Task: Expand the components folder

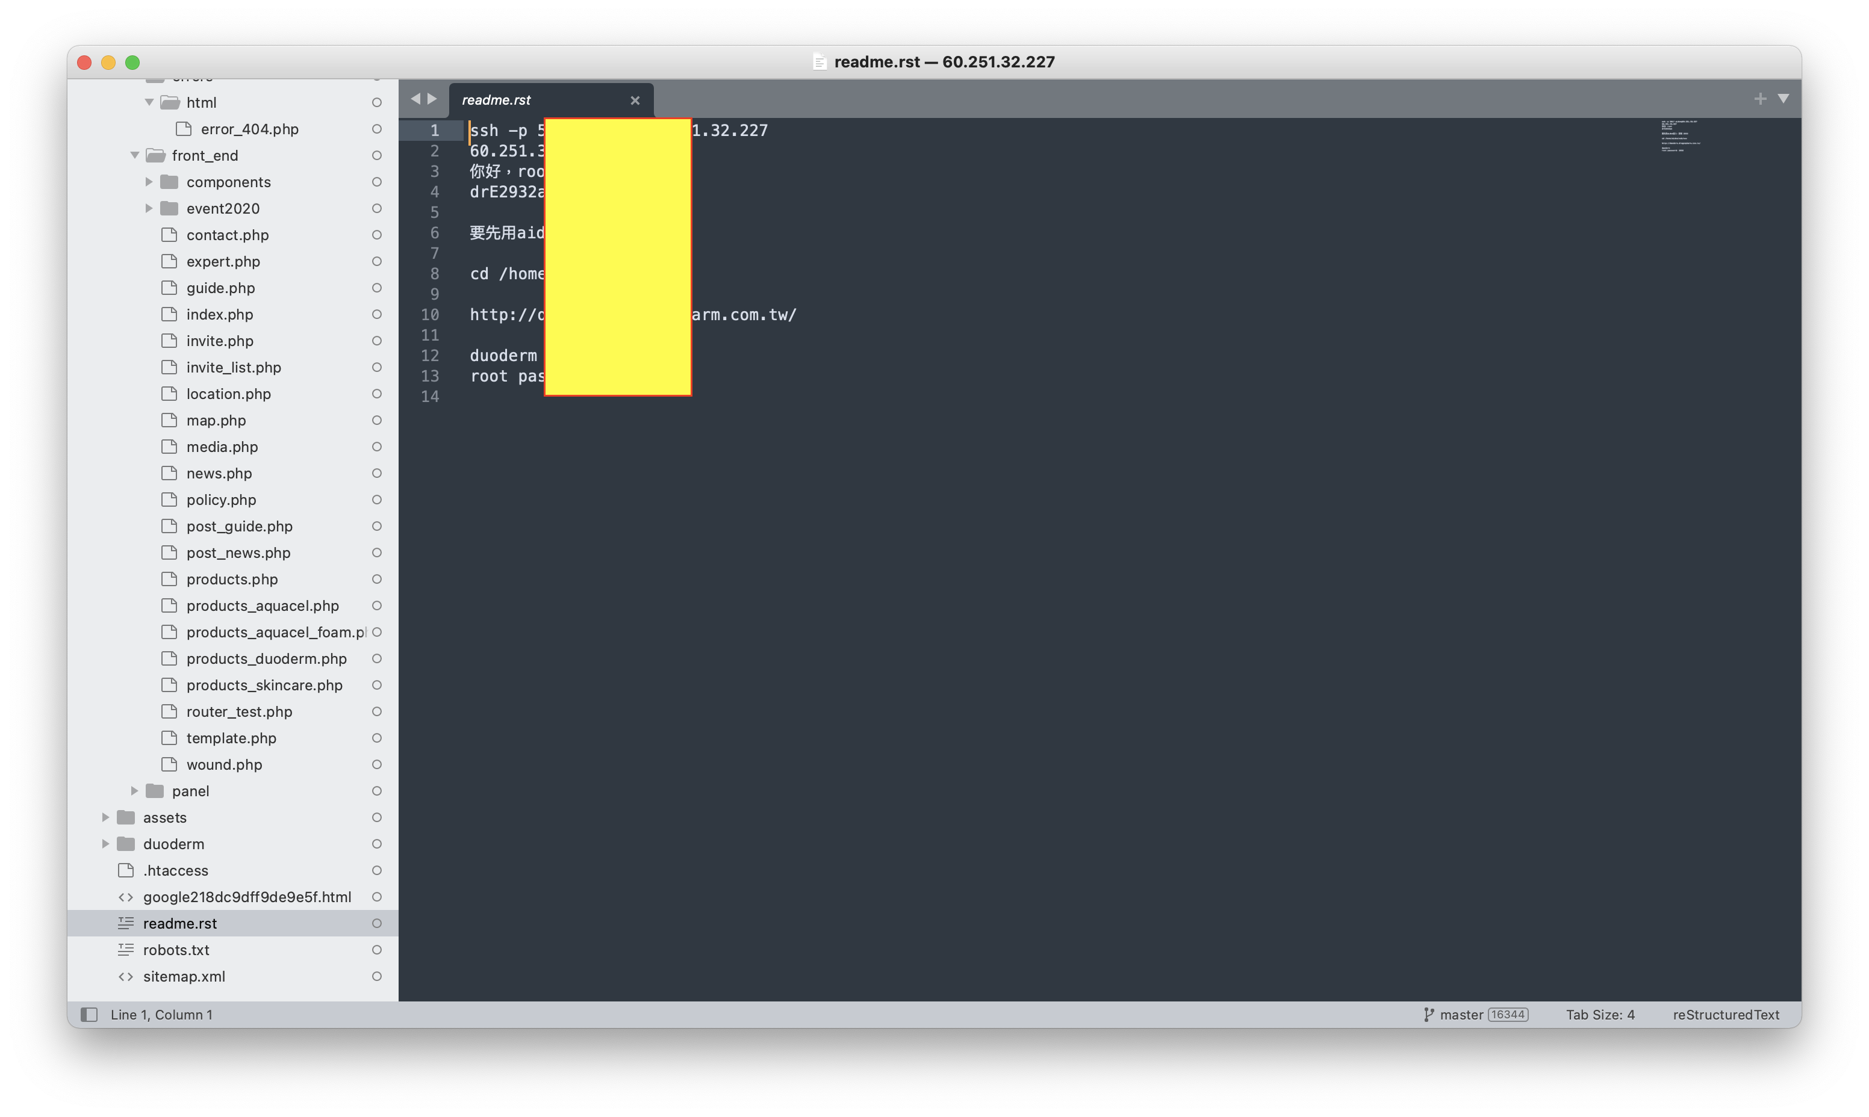Action: click(x=149, y=181)
